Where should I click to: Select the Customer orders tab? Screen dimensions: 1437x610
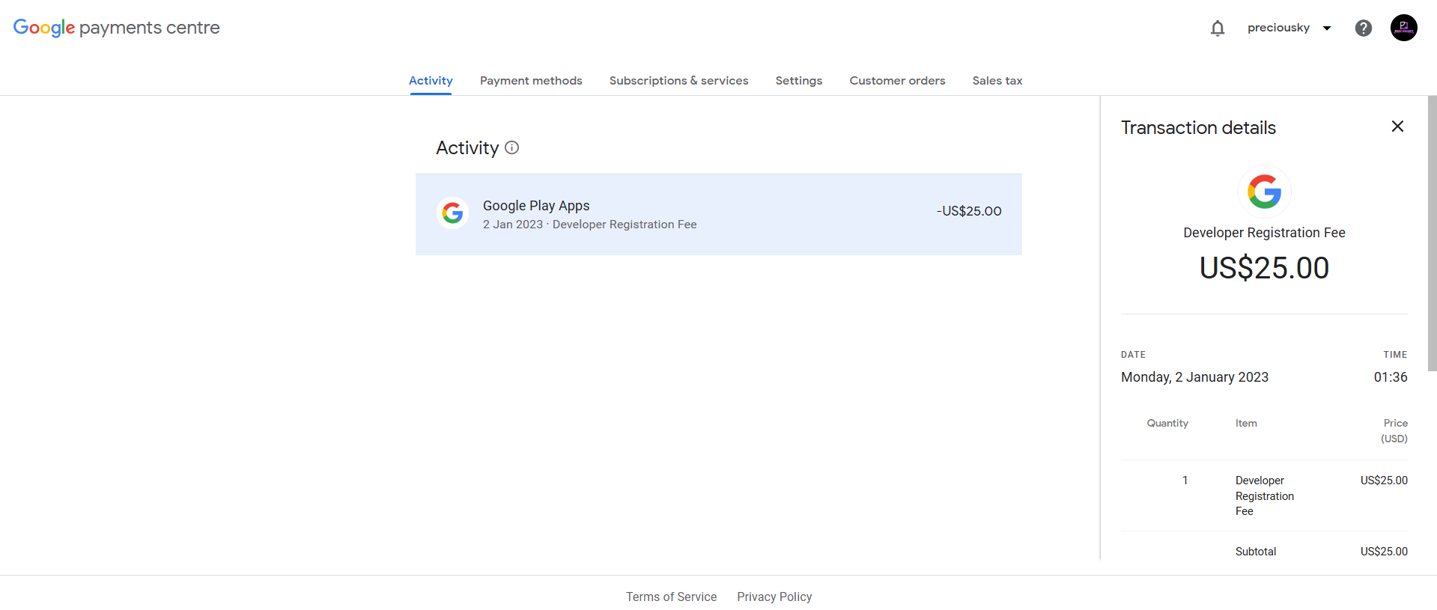[x=897, y=80]
